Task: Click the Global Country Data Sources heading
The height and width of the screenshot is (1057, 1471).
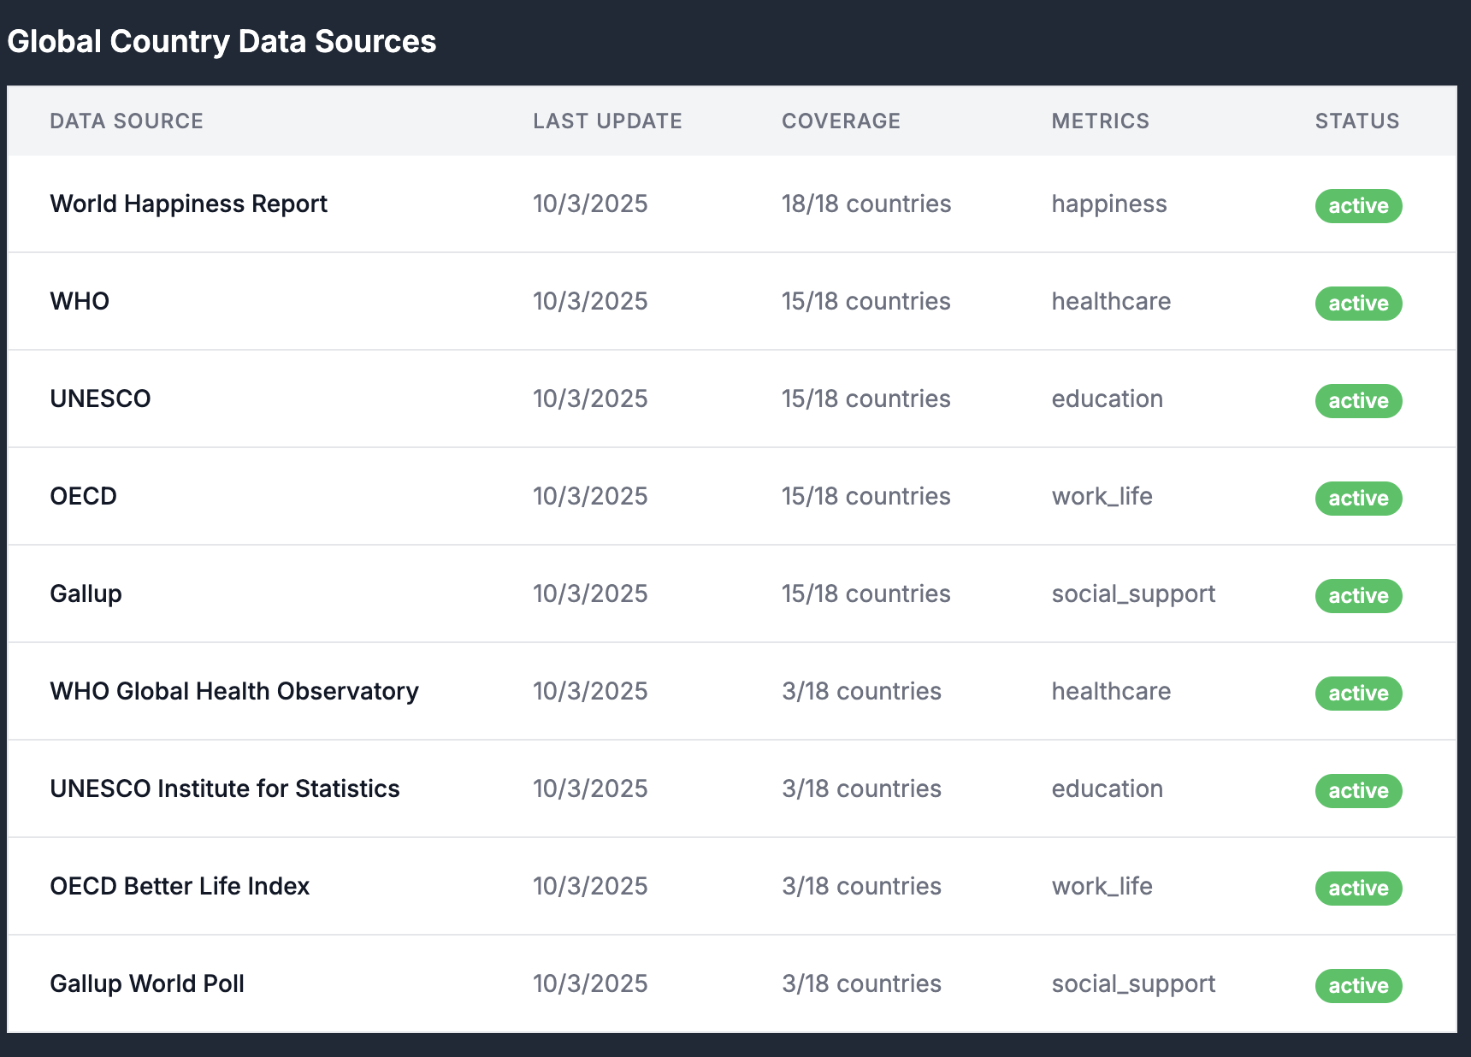Action: click(x=222, y=42)
